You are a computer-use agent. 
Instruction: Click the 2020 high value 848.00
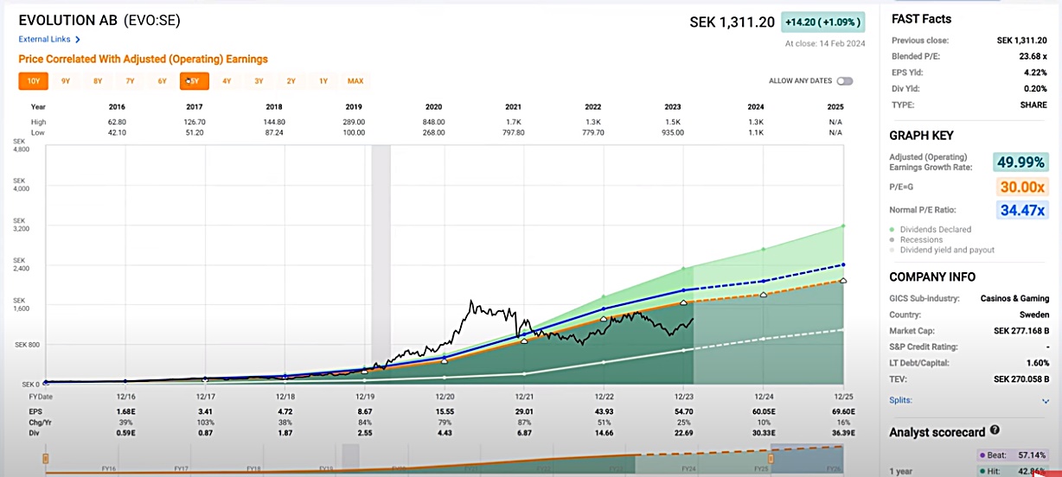(x=433, y=122)
